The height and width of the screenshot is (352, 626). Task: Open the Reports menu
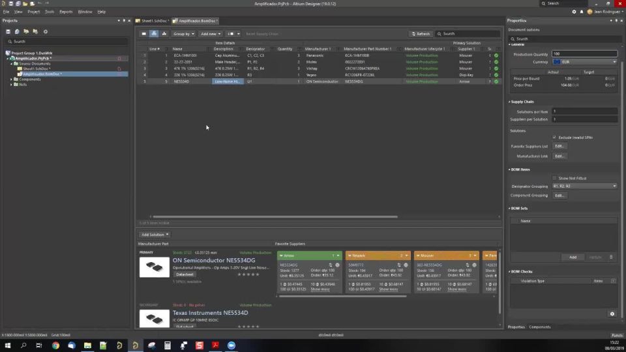pos(66,12)
